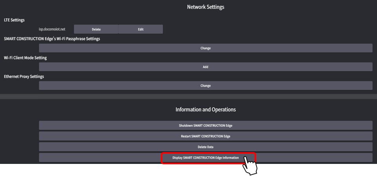Add a Wi-Fi Client Mode setting
This screenshot has height=176, width=377.
pyautogui.click(x=206, y=67)
